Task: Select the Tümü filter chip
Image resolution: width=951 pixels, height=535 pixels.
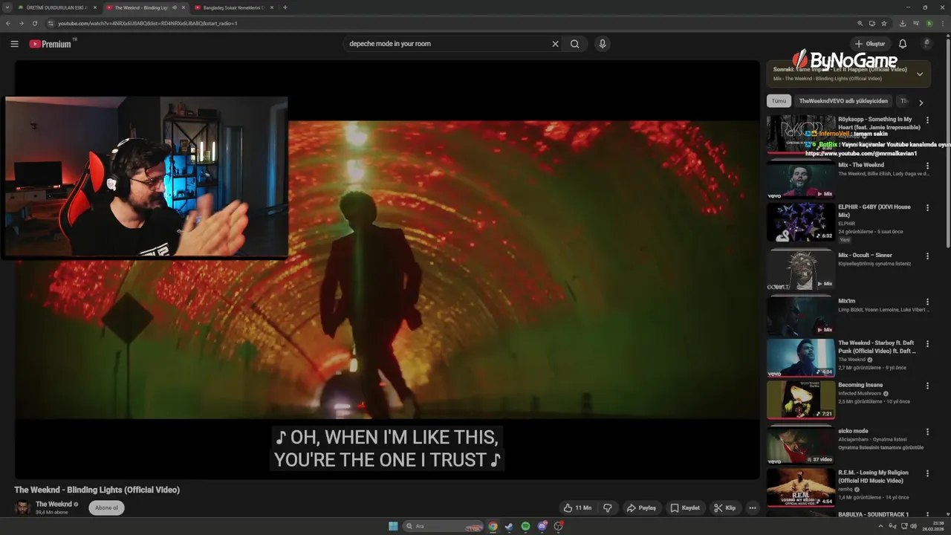Action: 779,101
